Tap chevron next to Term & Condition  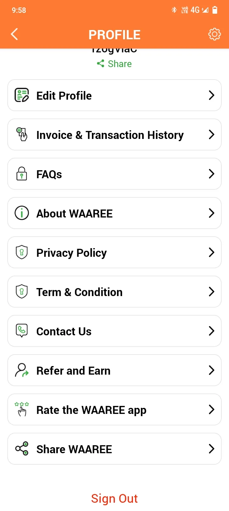212,292
